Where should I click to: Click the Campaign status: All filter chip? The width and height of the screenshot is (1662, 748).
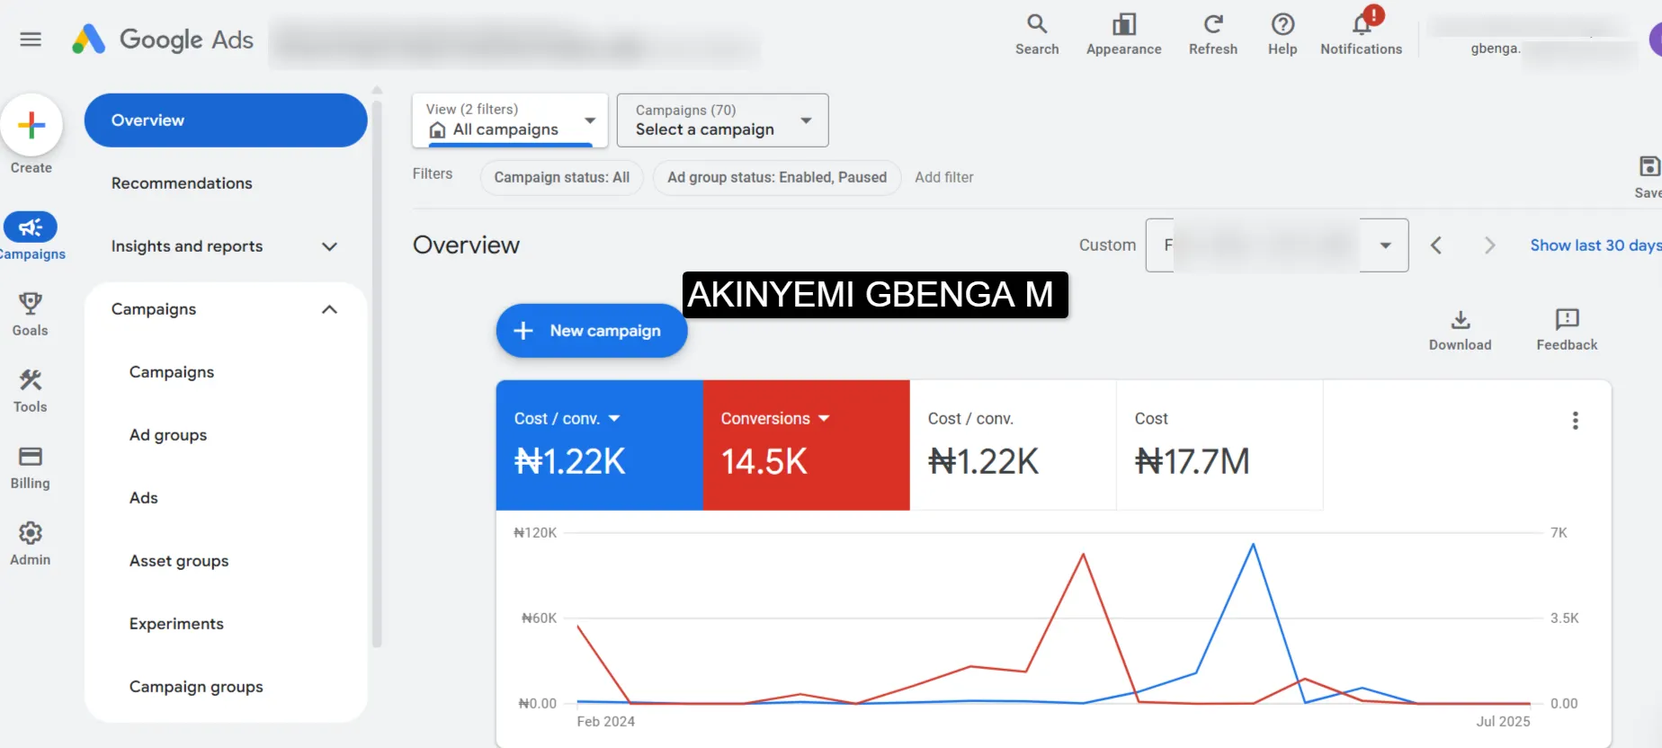coord(562,177)
